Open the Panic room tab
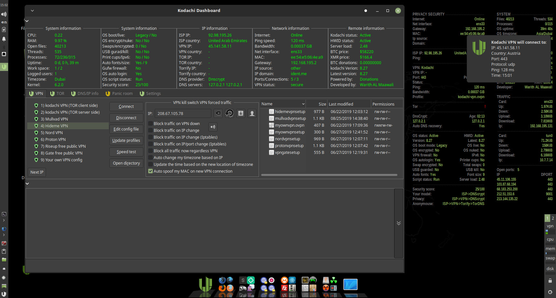The image size is (556, 298). click(119, 94)
